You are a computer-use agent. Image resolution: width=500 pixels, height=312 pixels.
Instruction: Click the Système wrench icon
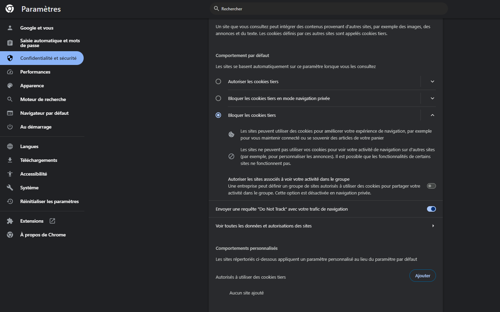(x=10, y=187)
